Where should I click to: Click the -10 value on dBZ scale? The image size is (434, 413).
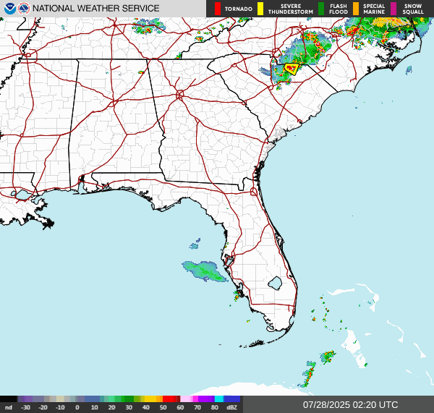click(60, 407)
